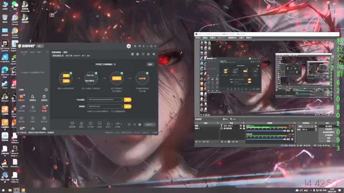The image size is (344, 193).
Task: Open the Steam desktop shortcut
Action: point(5,84)
